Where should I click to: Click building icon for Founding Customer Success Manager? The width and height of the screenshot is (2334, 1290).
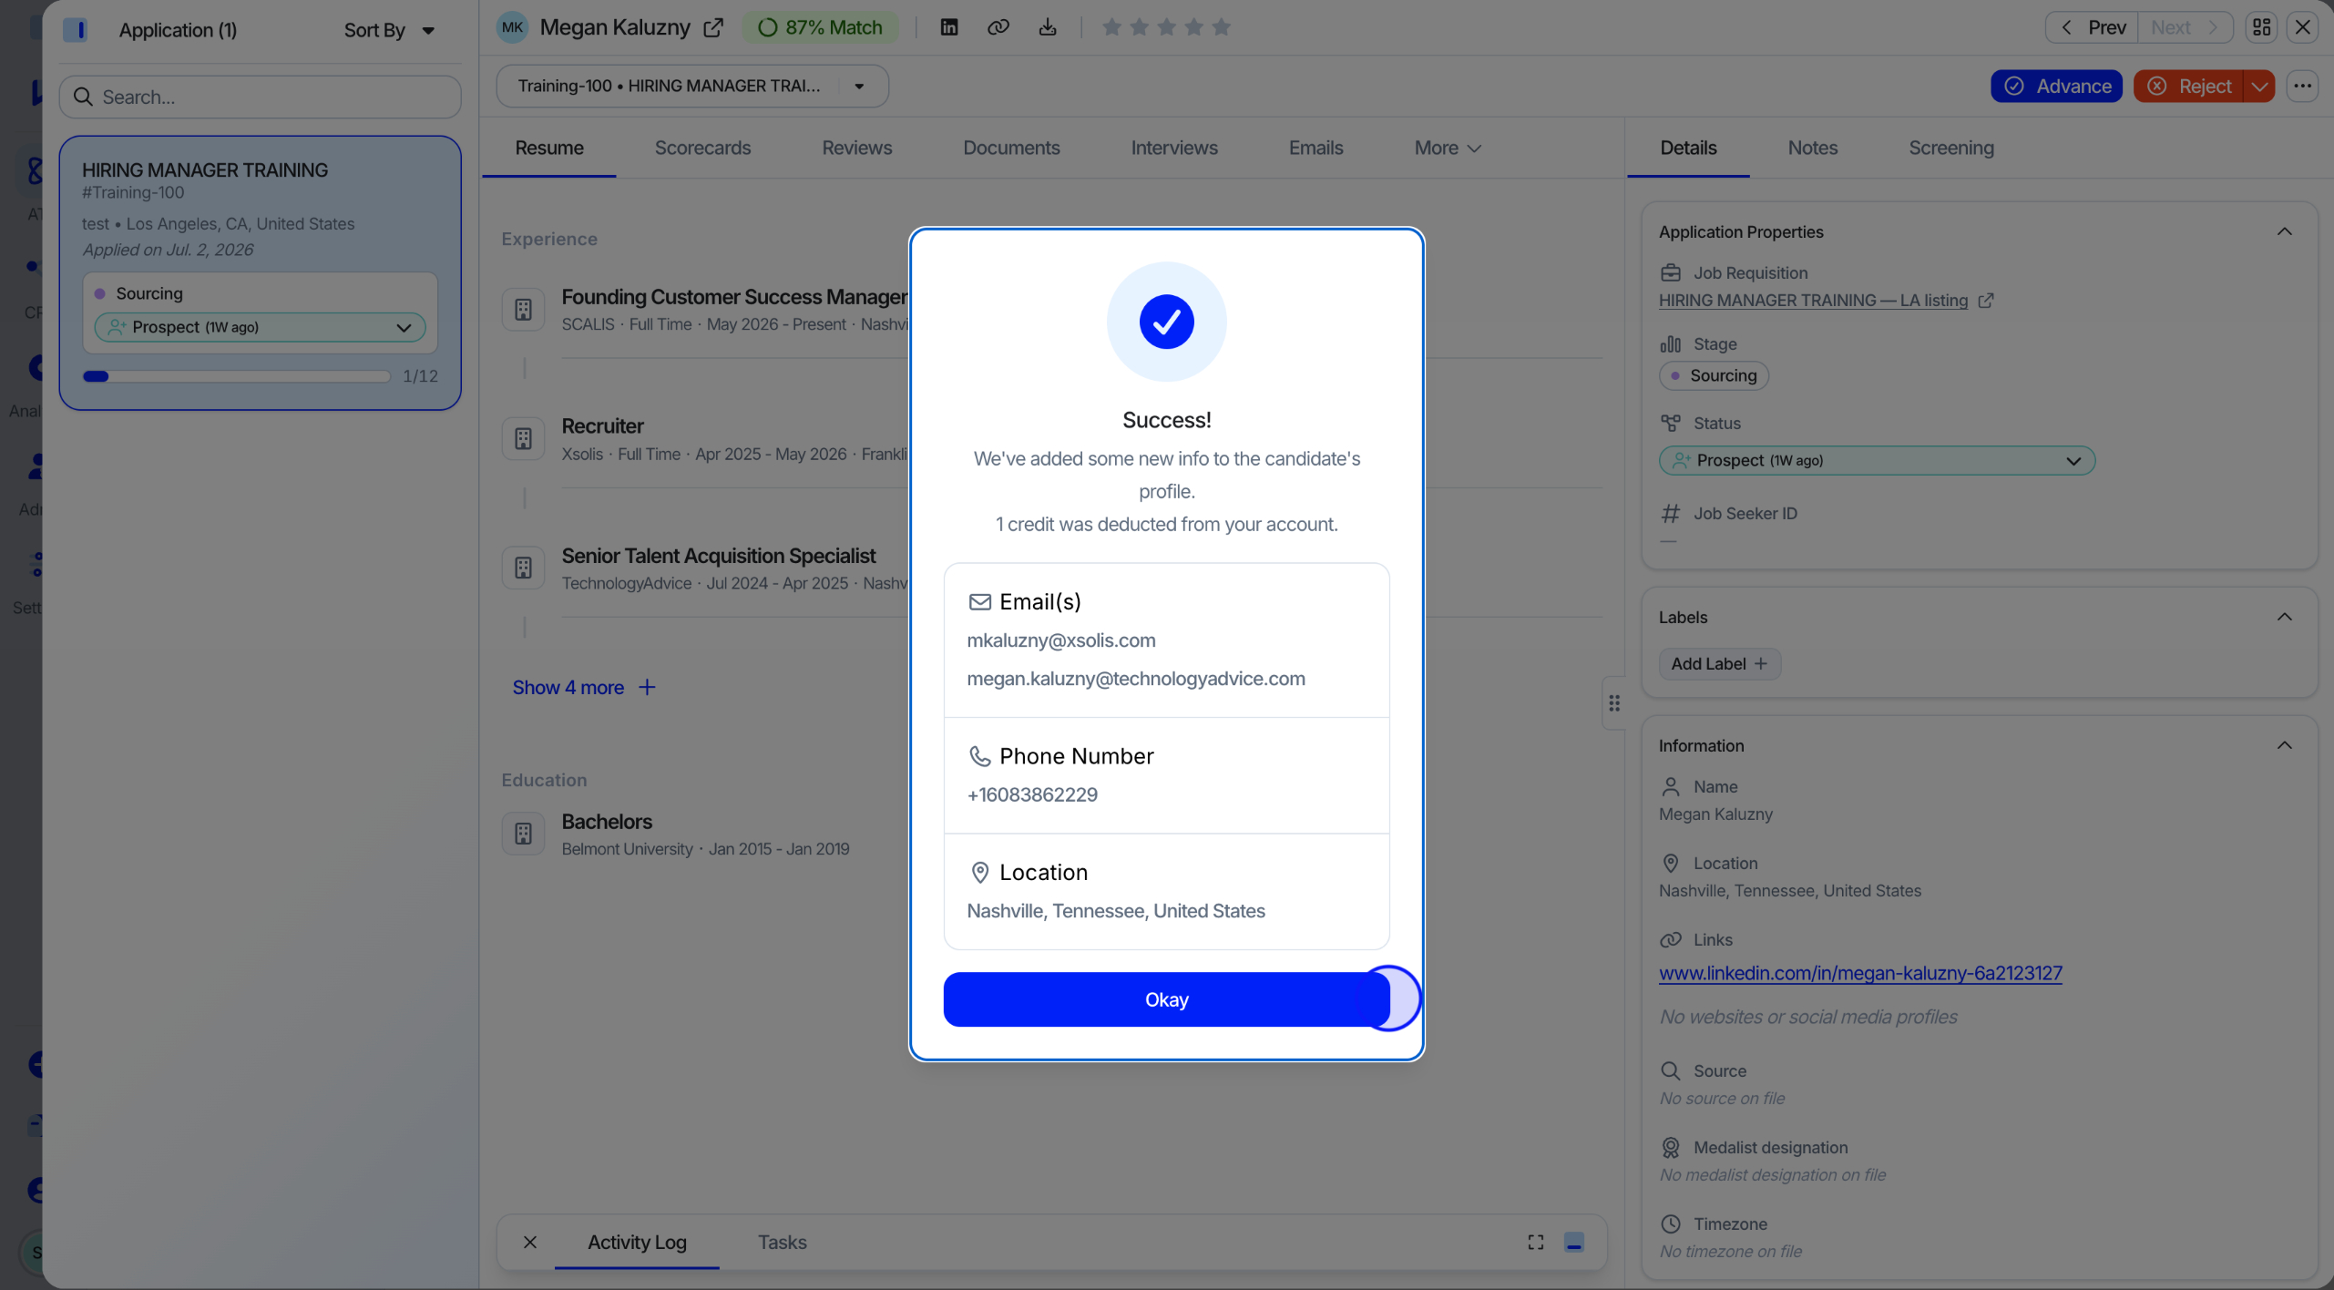(523, 310)
